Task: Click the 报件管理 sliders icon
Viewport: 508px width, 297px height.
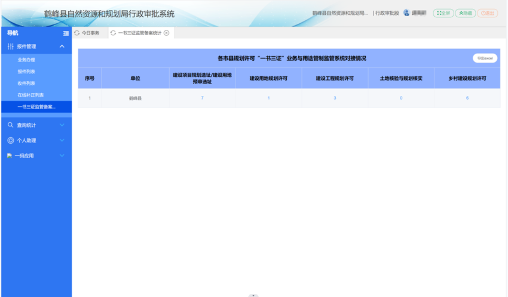Action: pos(10,47)
